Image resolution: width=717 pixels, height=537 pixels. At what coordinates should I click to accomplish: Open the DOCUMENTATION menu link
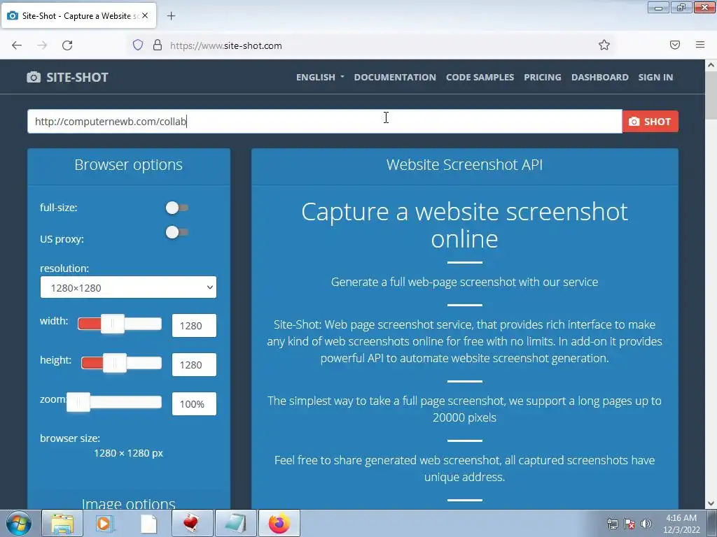[x=395, y=77]
